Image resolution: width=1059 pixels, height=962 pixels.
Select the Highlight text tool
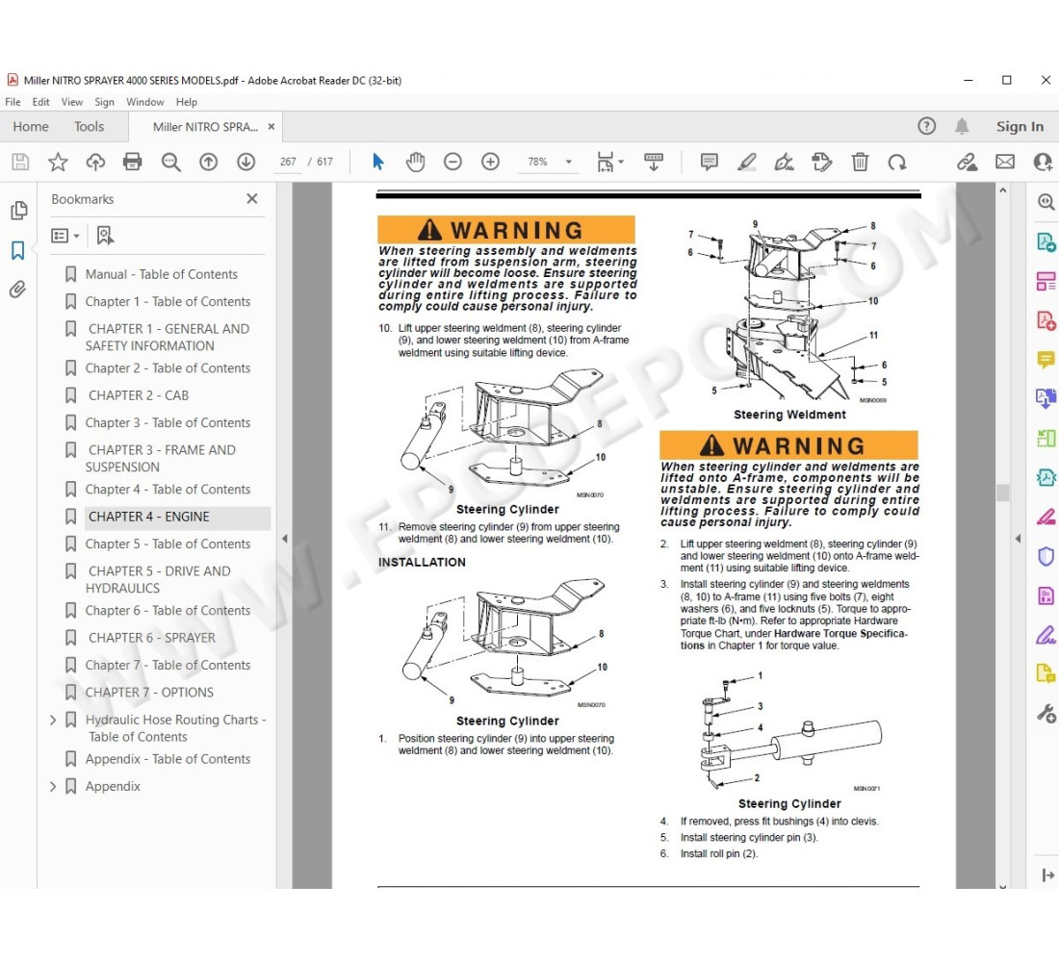coord(747,162)
